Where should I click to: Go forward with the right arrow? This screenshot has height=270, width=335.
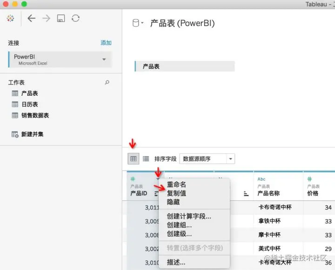[x=46, y=18]
